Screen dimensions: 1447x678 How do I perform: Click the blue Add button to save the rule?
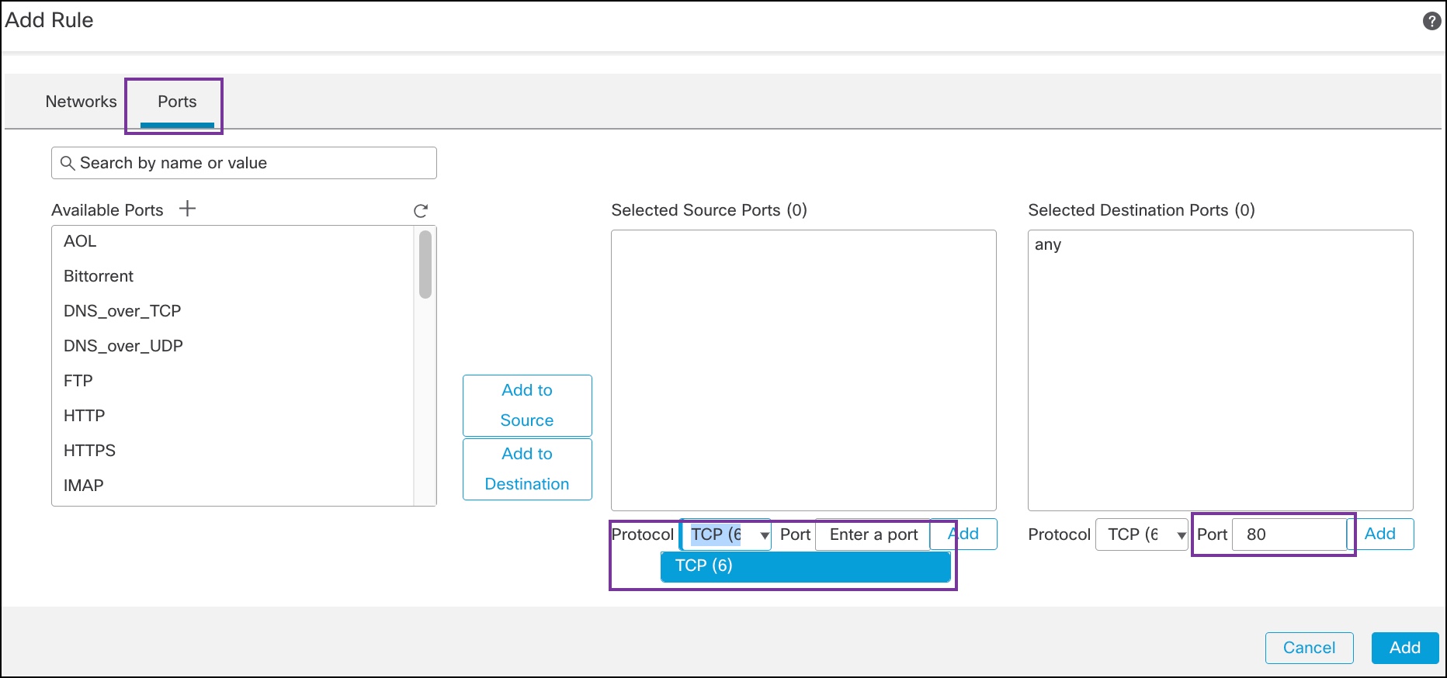(x=1404, y=648)
